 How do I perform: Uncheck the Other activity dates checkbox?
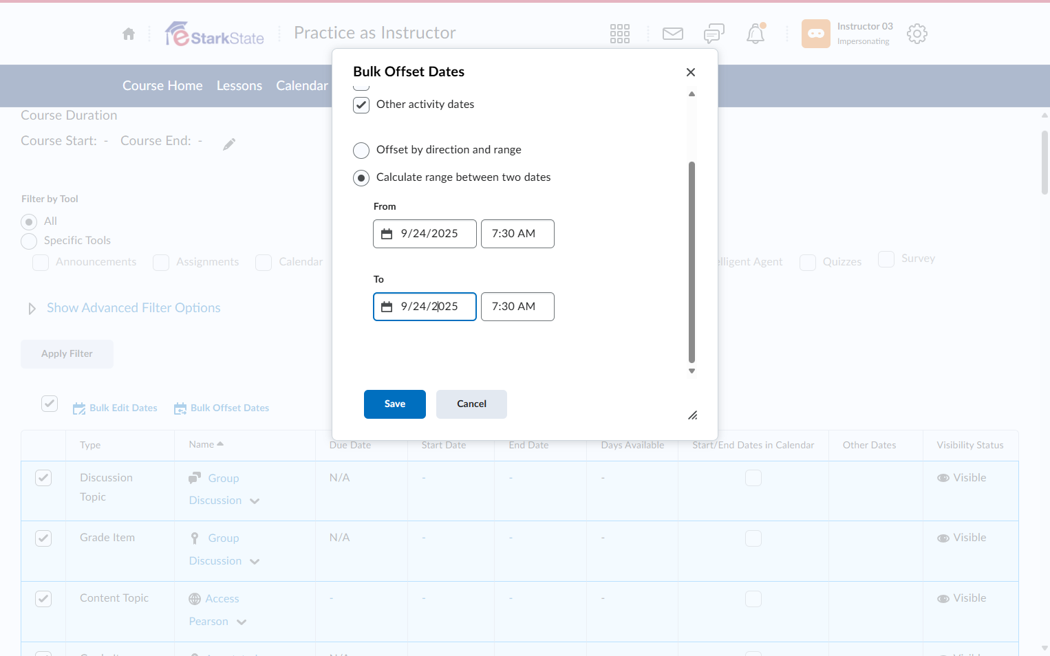[361, 105]
